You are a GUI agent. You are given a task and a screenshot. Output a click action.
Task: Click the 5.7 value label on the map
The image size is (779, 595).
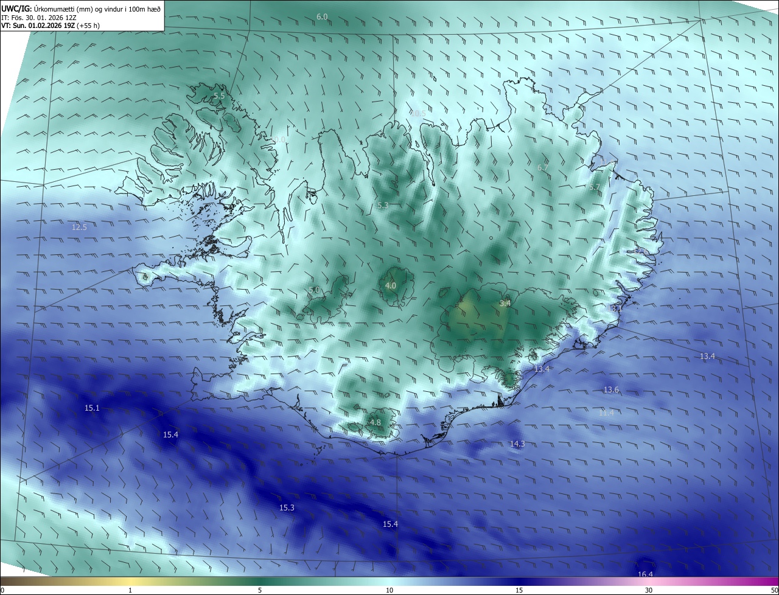click(594, 187)
